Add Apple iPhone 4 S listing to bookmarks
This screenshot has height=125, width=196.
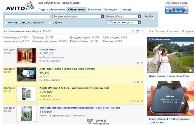pos(138,101)
